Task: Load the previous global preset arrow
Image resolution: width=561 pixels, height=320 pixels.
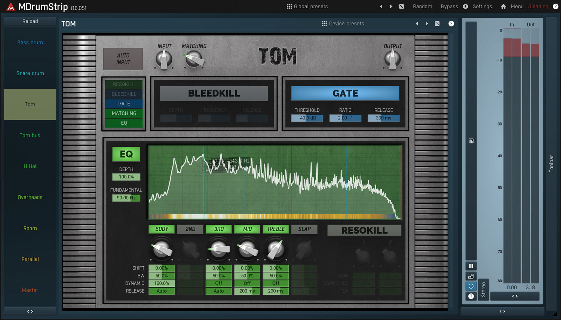Action: [381, 6]
